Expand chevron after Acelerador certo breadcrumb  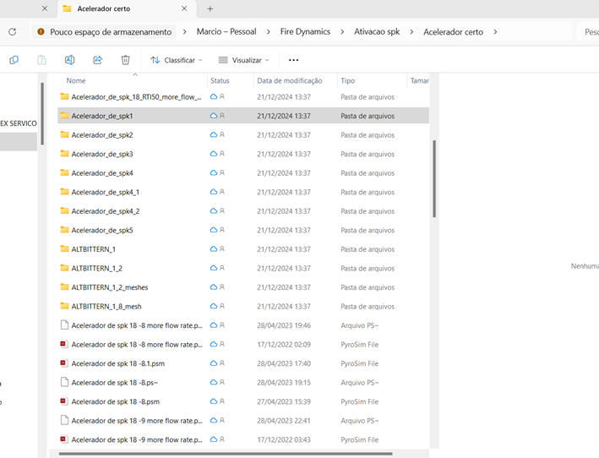495,32
